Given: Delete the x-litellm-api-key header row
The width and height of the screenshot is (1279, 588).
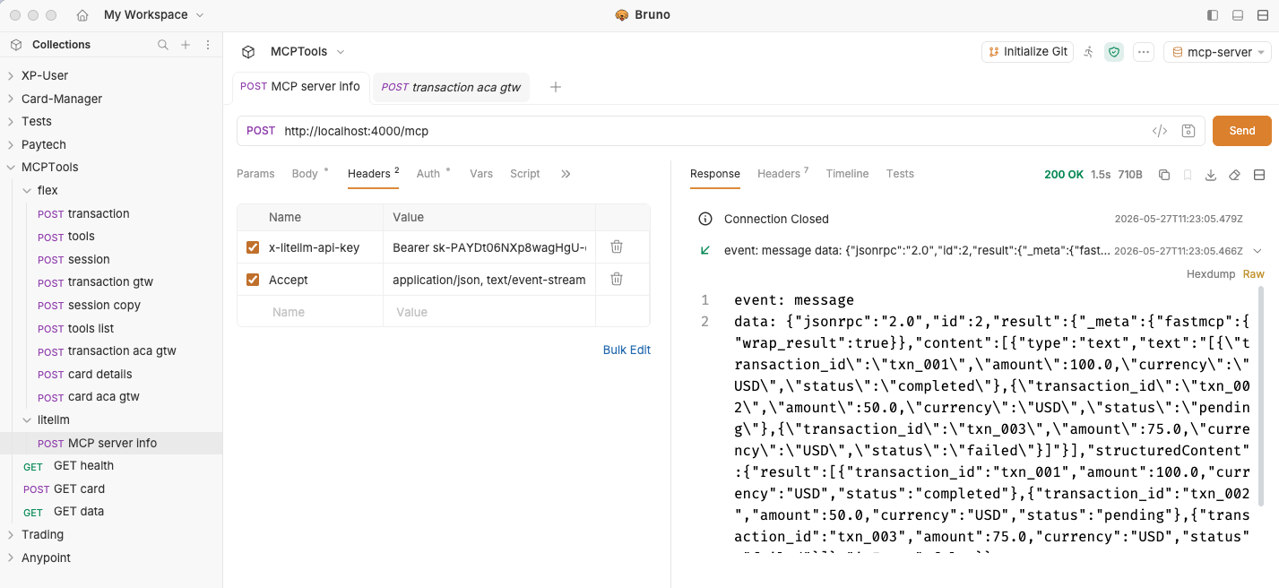Looking at the screenshot, I should click(617, 246).
